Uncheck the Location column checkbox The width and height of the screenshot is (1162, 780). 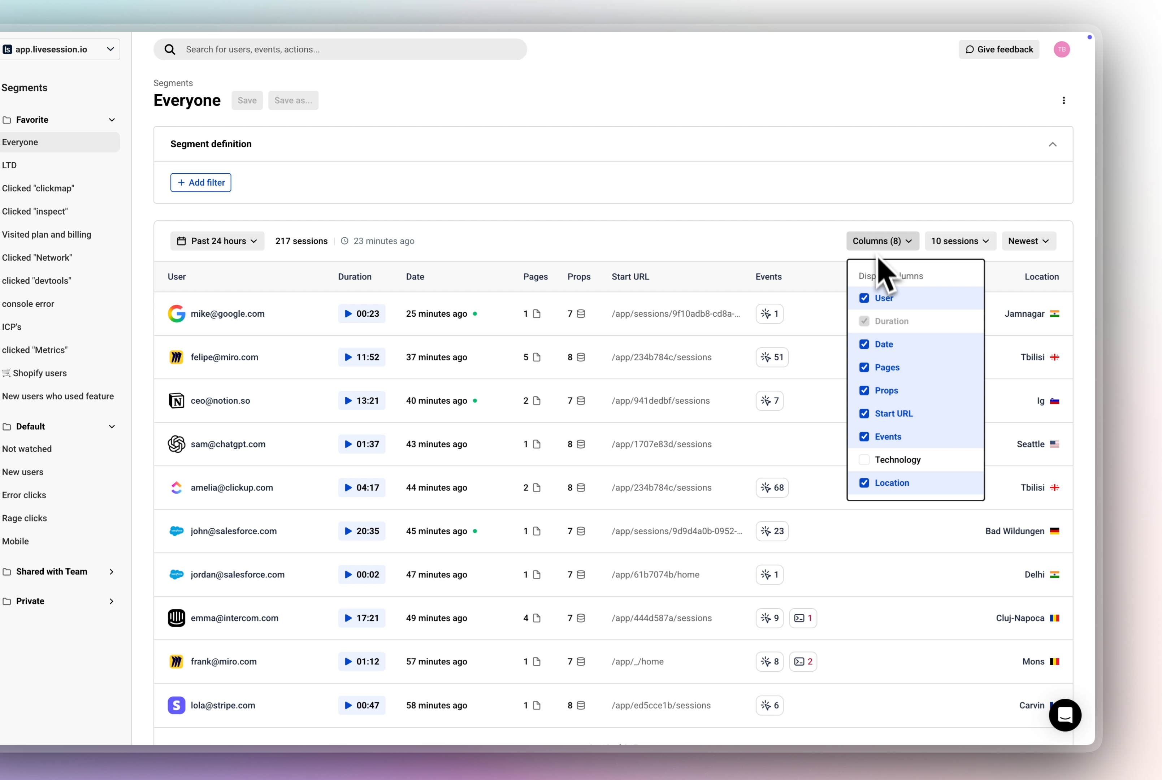864,483
